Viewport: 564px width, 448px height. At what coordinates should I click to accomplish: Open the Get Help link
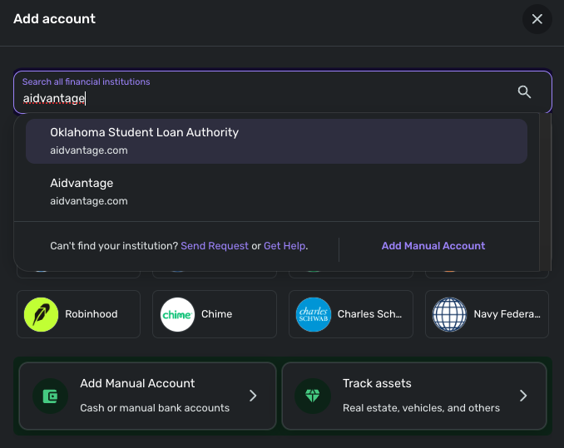(x=284, y=246)
